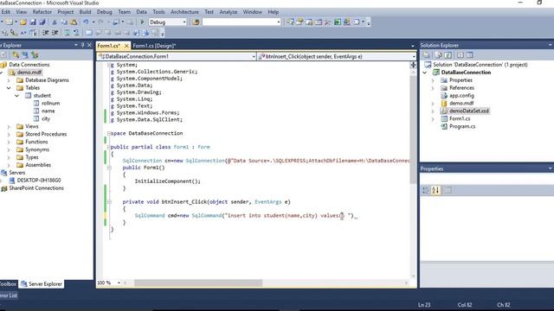The width and height of the screenshot is (554, 311).
Task: Expand the Views folder node
Action: [9, 126]
